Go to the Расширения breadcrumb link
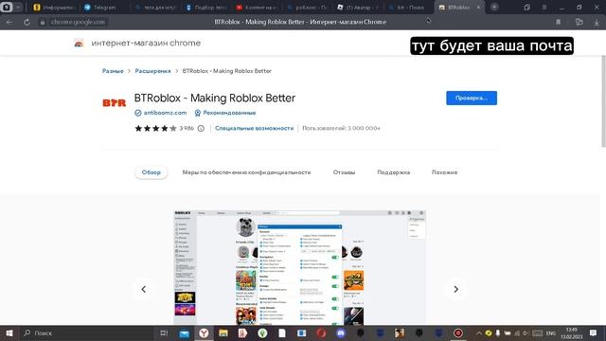This screenshot has height=341, width=606. [152, 71]
